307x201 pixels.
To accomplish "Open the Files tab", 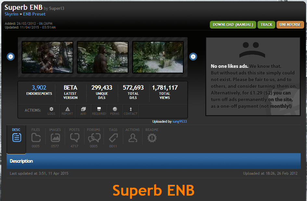I will click(x=36, y=138).
